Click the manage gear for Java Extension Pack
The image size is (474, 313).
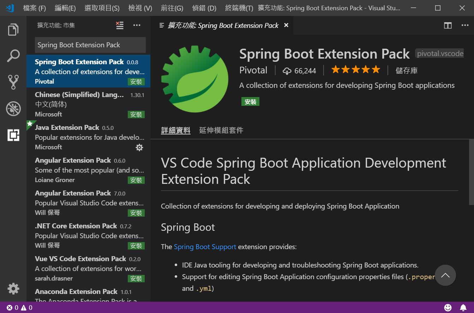click(139, 148)
